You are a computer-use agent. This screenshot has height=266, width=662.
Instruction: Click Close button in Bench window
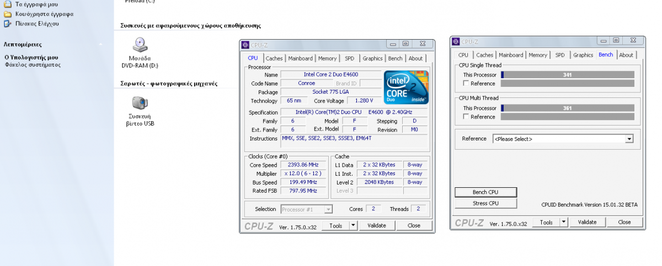tap(624, 222)
